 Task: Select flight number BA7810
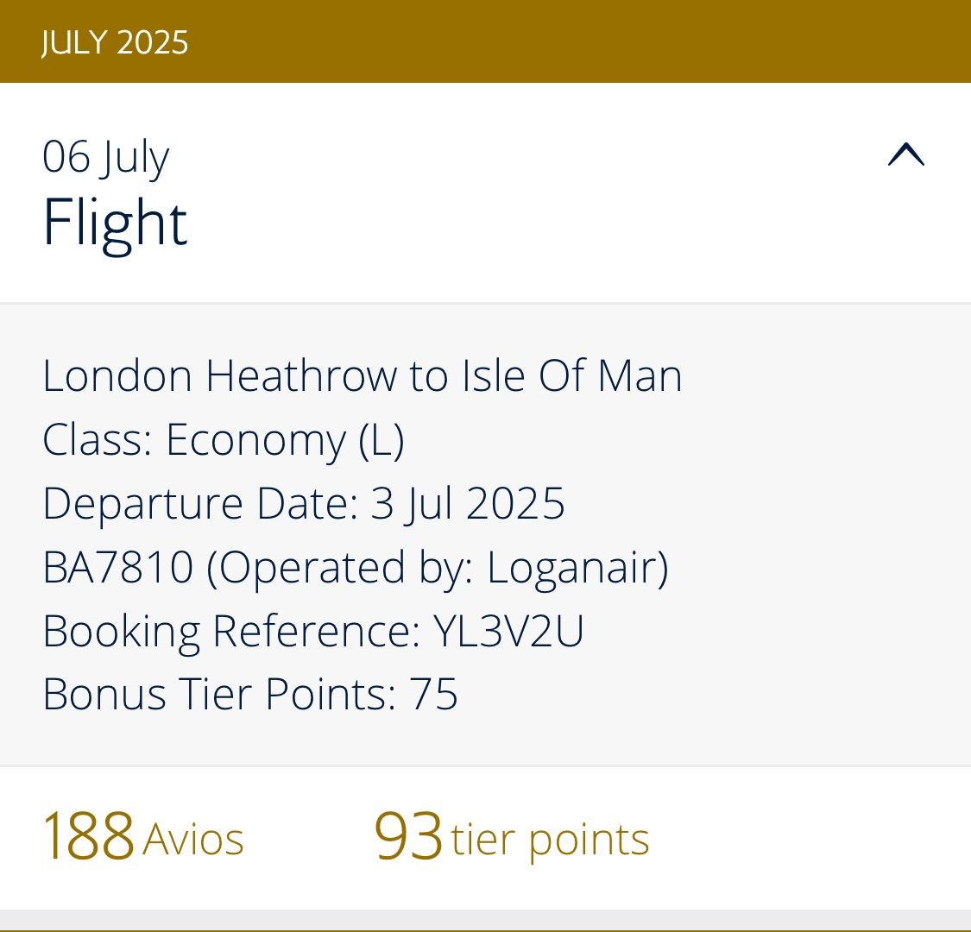[x=117, y=568]
